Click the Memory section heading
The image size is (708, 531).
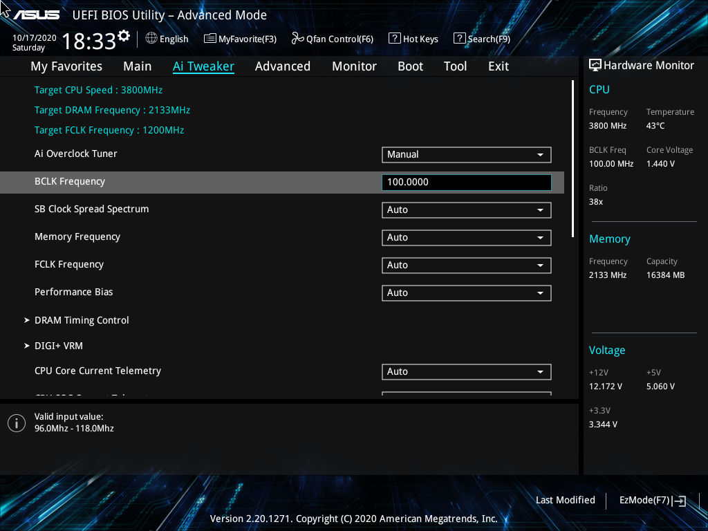pos(609,239)
